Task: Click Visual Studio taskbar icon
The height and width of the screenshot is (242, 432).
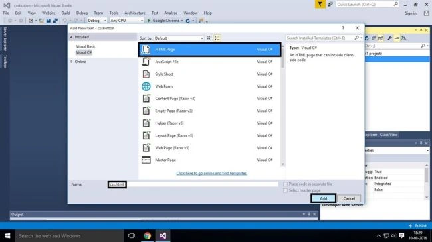Action: click(163, 236)
